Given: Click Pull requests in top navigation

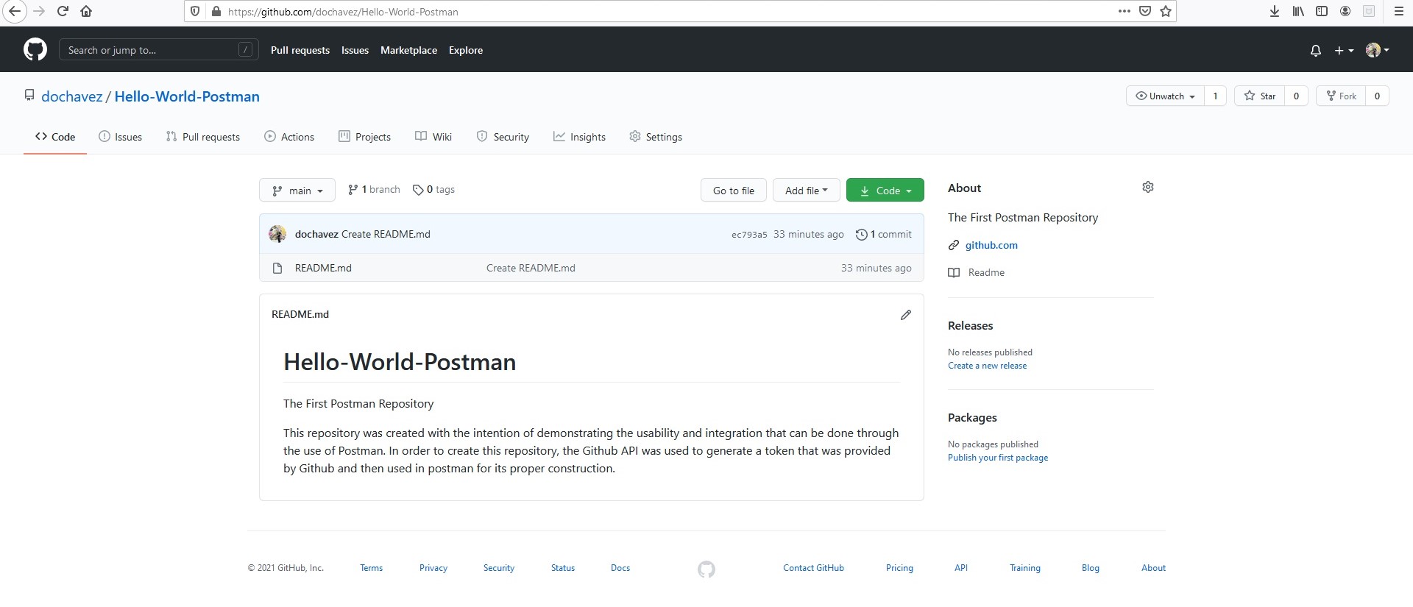Looking at the screenshot, I should coord(300,50).
